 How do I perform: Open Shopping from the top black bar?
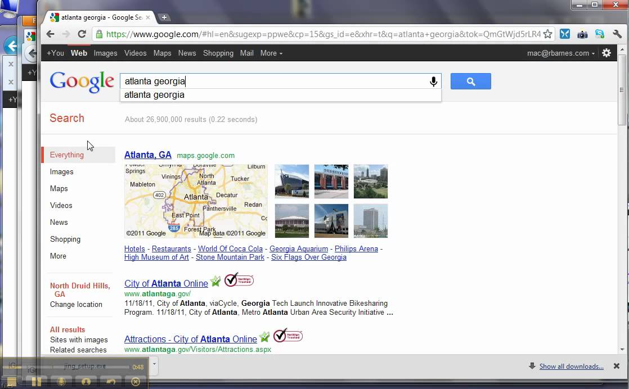[x=218, y=53]
